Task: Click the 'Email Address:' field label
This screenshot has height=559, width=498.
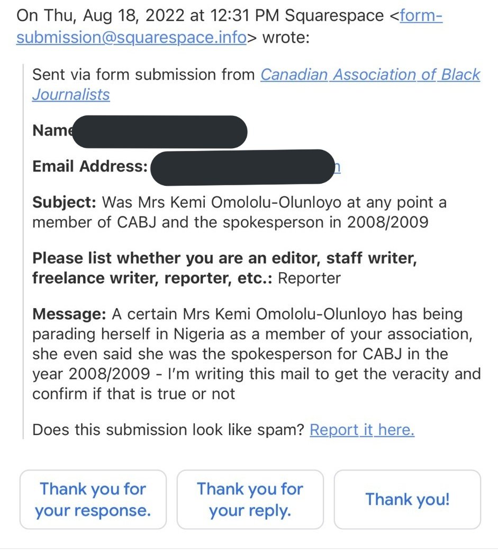Action: (x=90, y=167)
